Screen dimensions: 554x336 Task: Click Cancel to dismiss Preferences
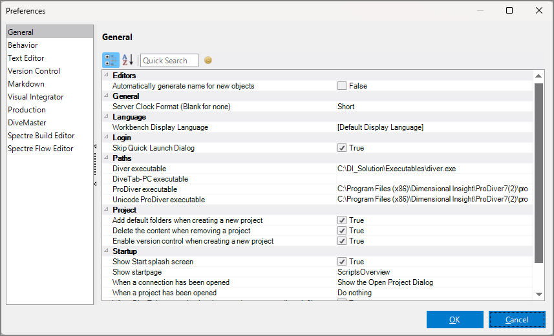(517, 319)
